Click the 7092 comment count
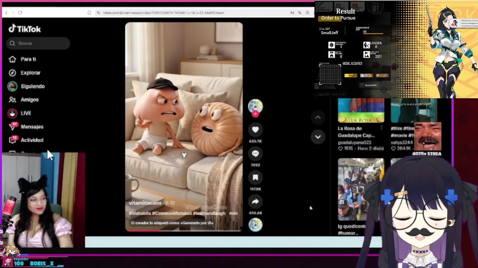478x268 pixels. 255,165
